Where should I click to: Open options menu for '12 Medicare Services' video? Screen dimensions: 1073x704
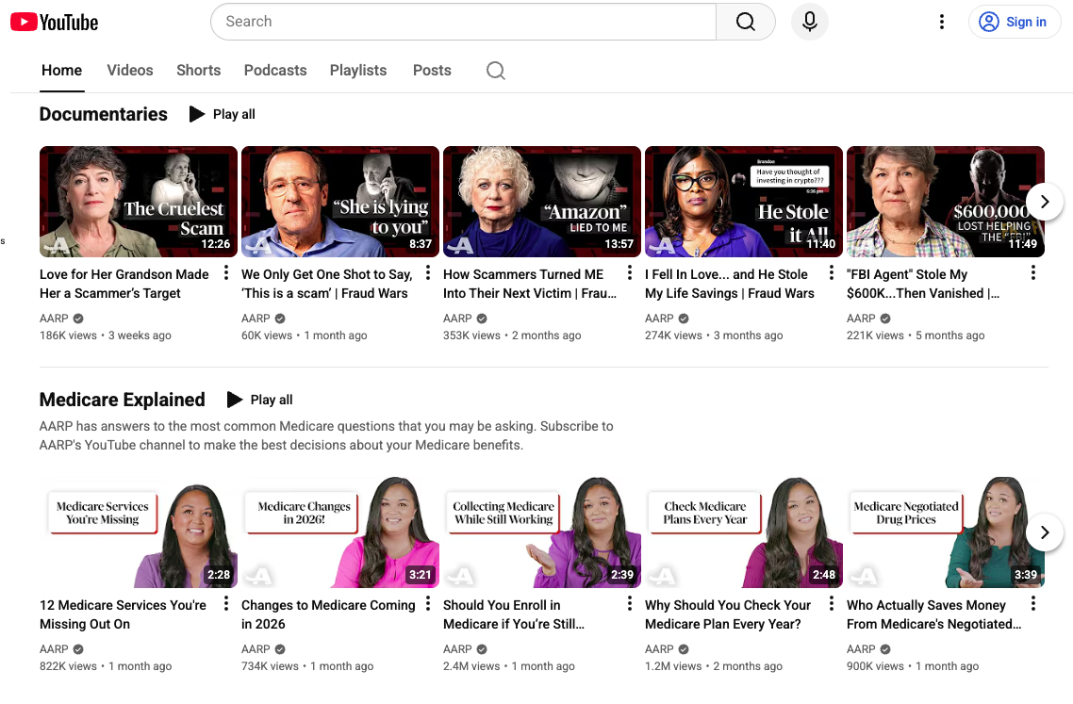(226, 604)
